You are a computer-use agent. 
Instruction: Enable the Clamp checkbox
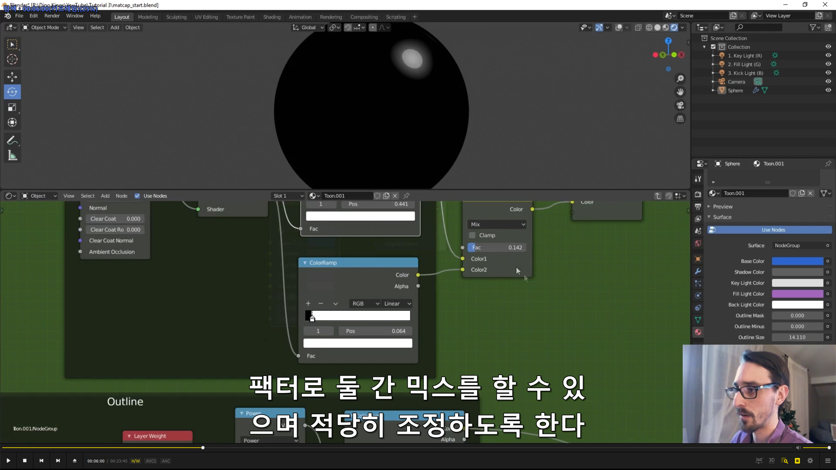coord(472,235)
